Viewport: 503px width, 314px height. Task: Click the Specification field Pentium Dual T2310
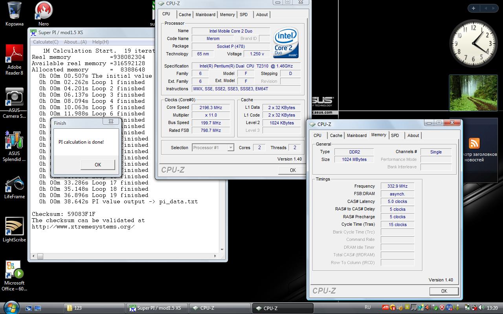[246, 66]
